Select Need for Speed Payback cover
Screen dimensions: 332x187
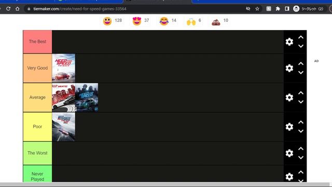[x=63, y=68]
